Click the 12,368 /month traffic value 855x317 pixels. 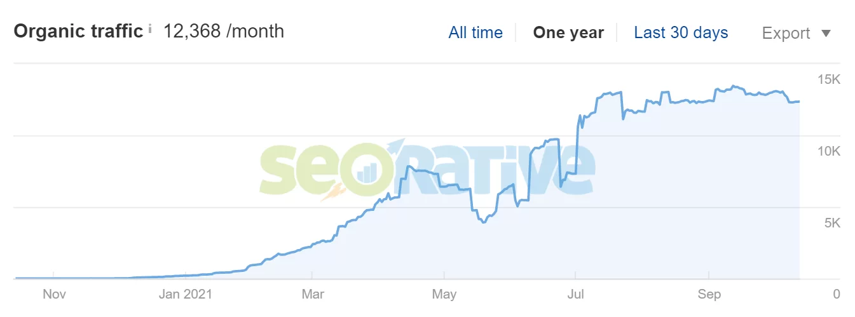tap(224, 31)
